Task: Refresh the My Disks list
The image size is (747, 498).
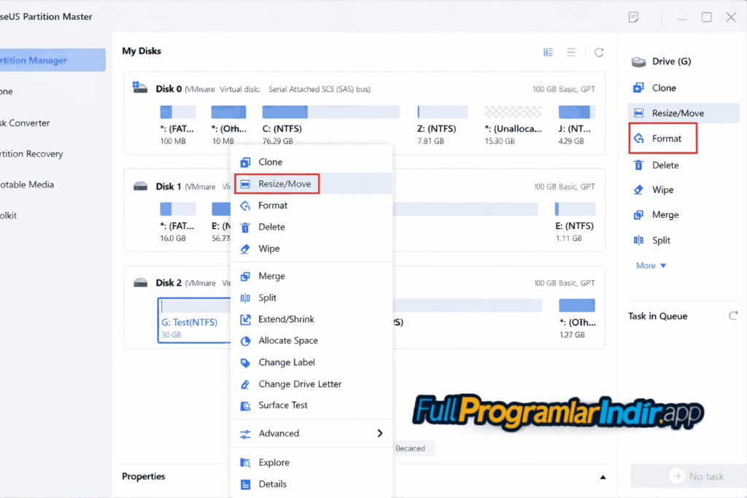Action: 599,52
